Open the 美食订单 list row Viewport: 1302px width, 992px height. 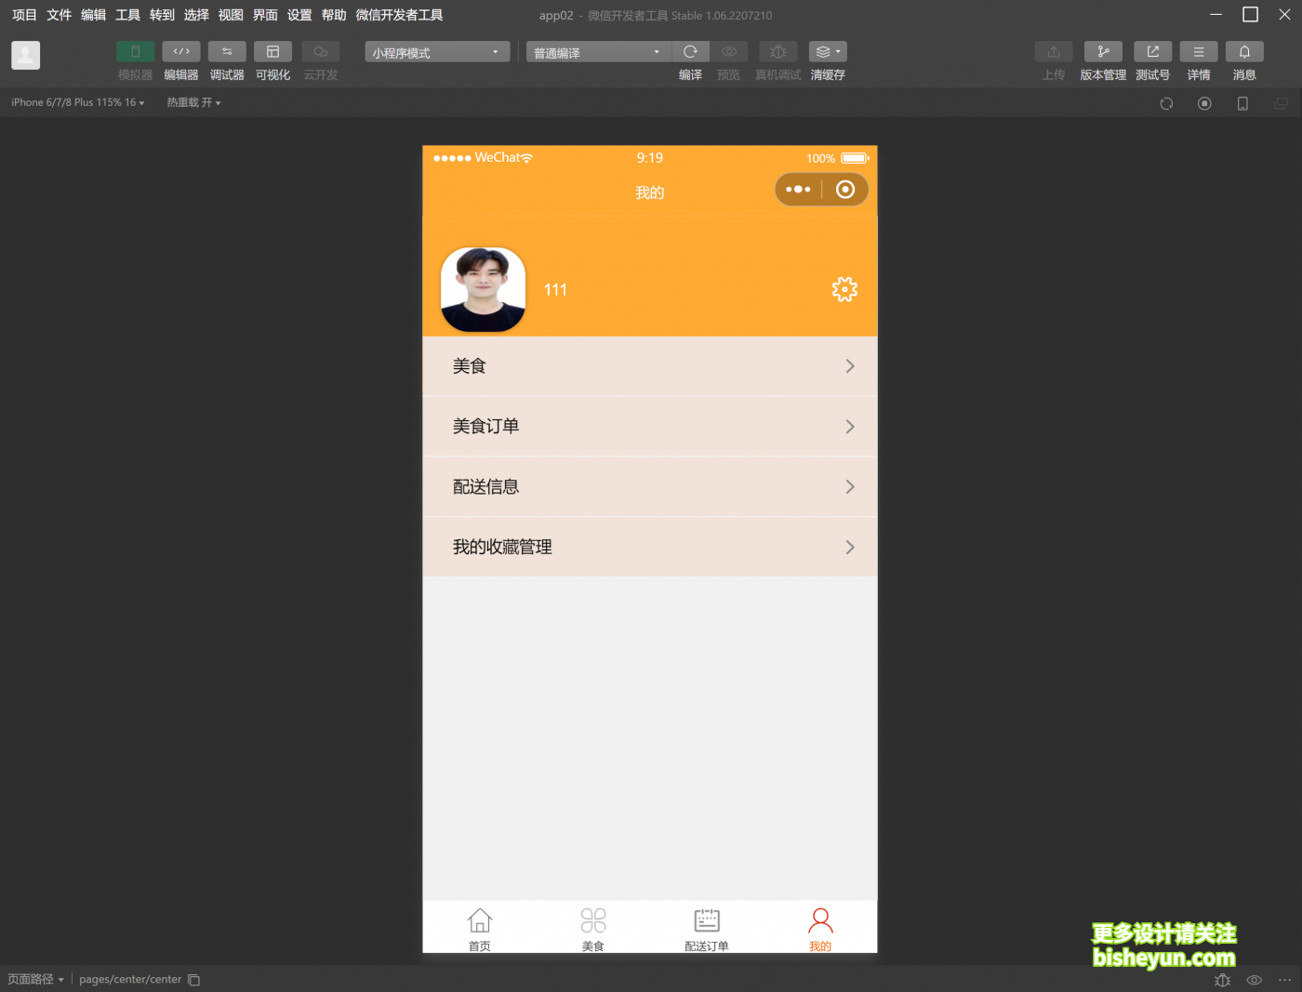tap(650, 427)
